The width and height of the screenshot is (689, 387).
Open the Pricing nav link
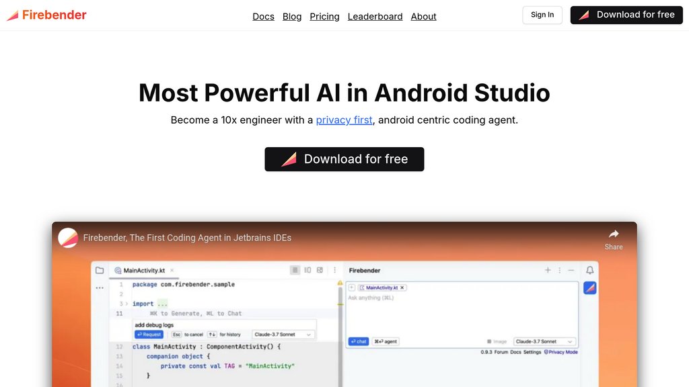325,17
